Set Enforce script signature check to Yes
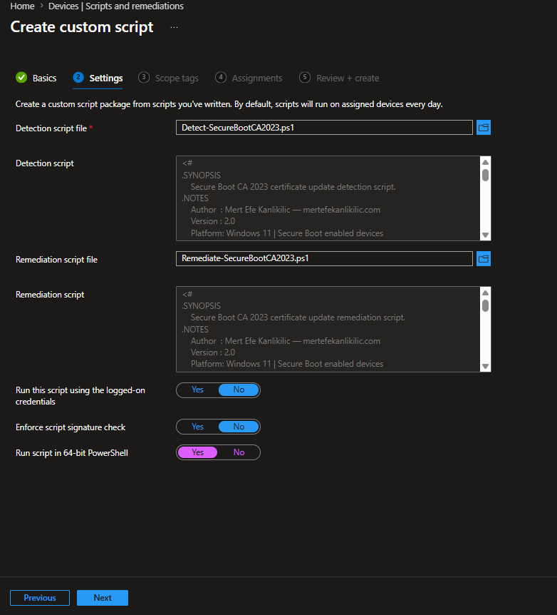The height and width of the screenshot is (615, 557). [x=197, y=427]
